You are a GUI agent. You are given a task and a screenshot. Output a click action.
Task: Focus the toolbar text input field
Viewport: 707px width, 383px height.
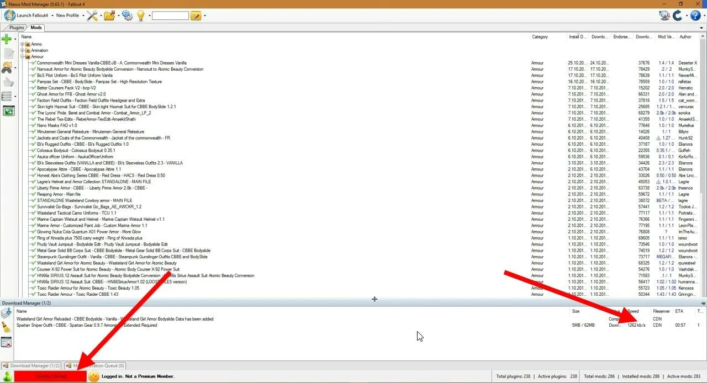(x=170, y=15)
